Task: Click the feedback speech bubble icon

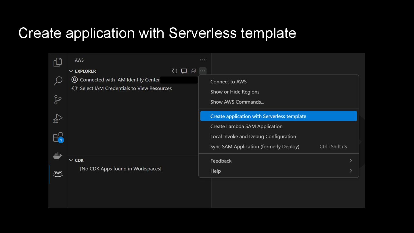Action: [x=184, y=71]
